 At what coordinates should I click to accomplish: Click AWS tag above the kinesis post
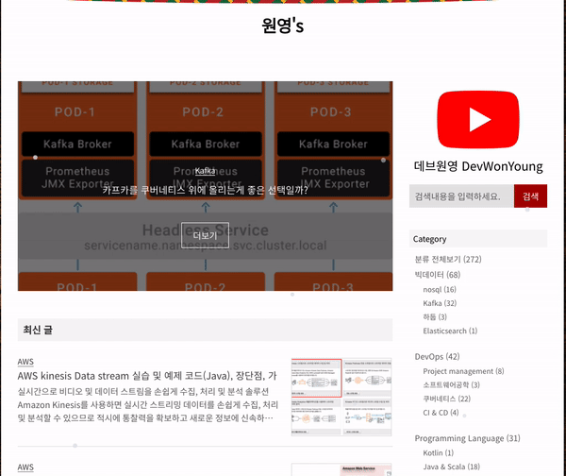pos(25,362)
